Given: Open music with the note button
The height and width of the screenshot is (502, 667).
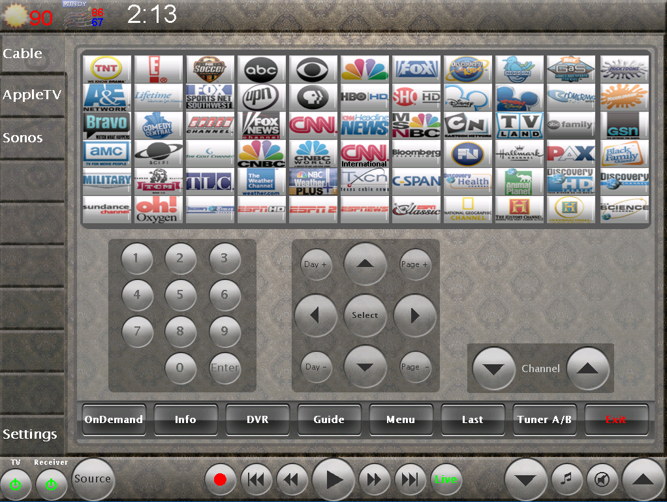Looking at the screenshot, I should pos(566,480).
